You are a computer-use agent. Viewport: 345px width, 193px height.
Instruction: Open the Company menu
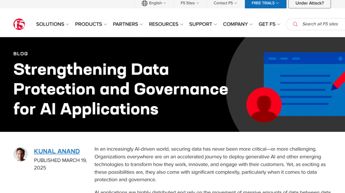(x=238, y=24)
